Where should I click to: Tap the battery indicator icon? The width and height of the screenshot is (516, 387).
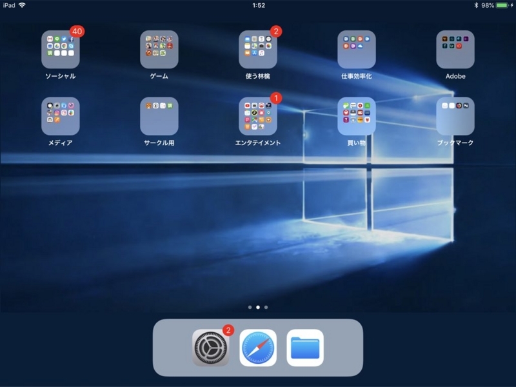point(502,5)
